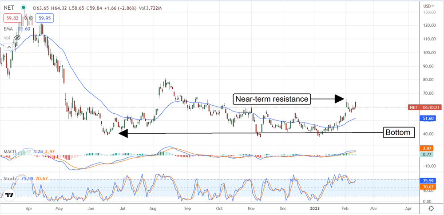Open chart settings gear icon
444x215 pixels.
[431, 209]
